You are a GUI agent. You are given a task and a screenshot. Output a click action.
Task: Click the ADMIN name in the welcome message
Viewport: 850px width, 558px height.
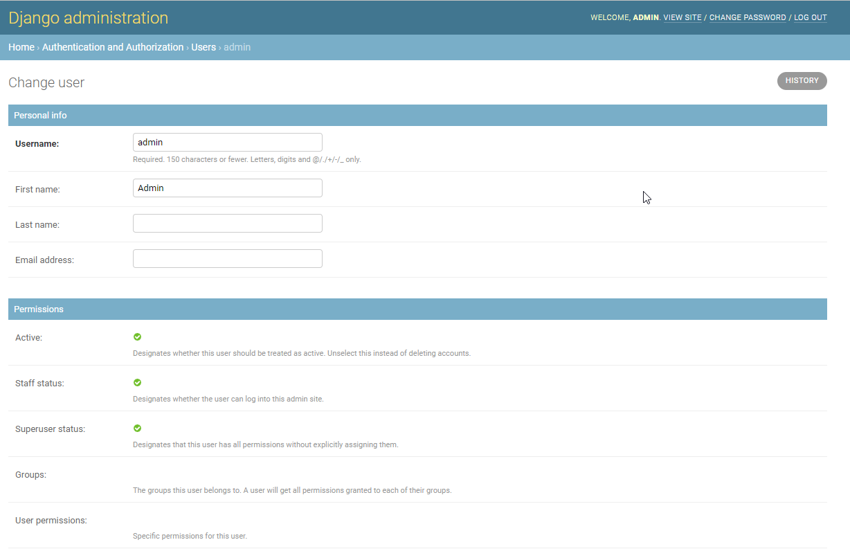click(646, 18)
